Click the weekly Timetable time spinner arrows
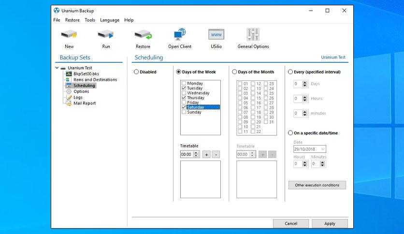Screen dimensions: 404x234 coord(196,154)
